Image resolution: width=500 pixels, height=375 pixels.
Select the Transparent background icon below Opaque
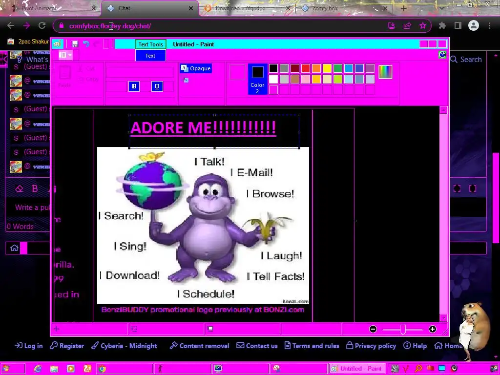click(x=185, y=80)
